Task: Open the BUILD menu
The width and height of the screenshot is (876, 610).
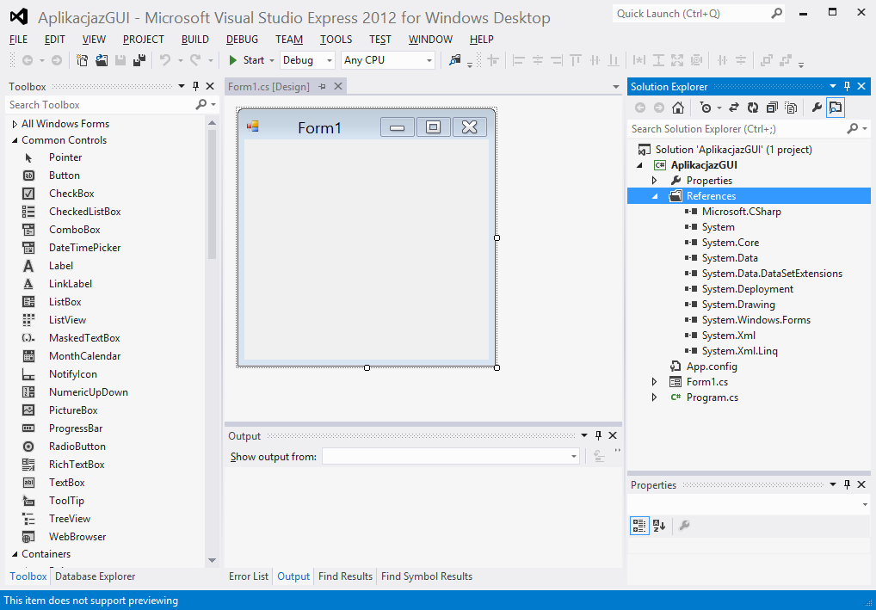Action: point(195,39)
